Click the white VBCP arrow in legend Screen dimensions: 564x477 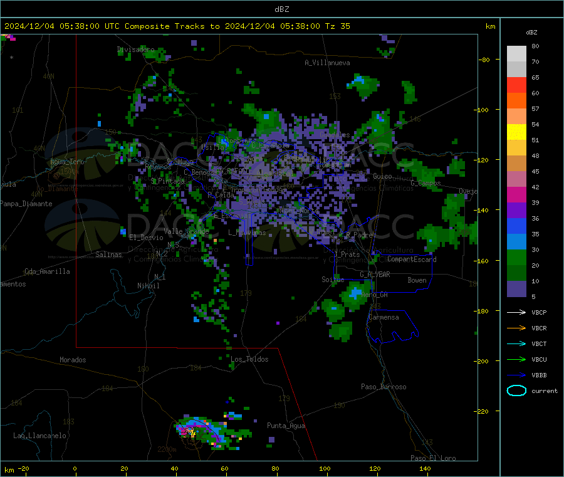(x=516, y=312)
